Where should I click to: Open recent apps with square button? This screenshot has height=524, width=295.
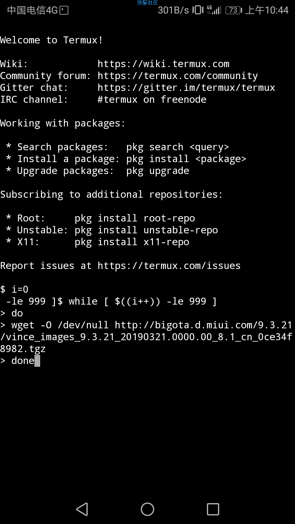[213, 509]
